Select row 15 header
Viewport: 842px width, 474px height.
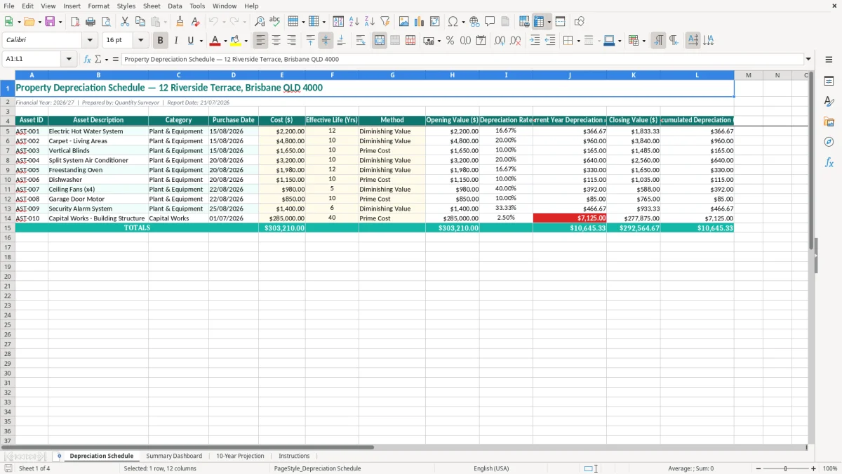8,228
